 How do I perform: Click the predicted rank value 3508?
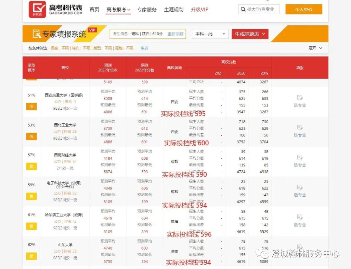[x=108, y=99]
